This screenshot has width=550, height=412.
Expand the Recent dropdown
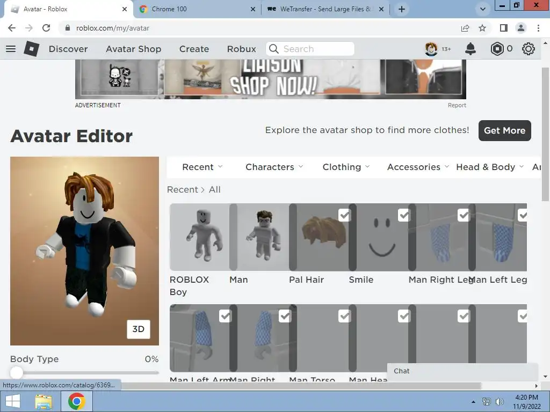202,167
